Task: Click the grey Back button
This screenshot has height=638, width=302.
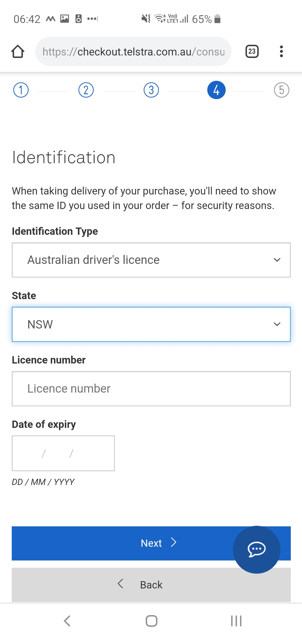Action: click(x=151, y=585)
